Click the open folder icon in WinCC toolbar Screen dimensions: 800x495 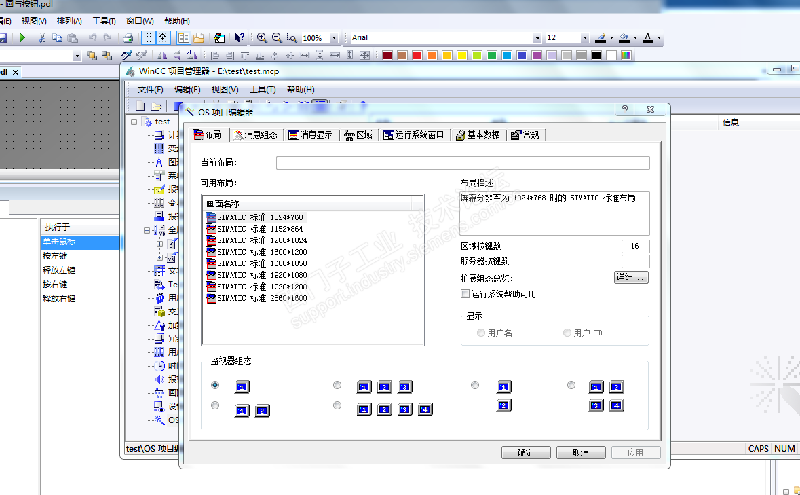click(157, 106)
